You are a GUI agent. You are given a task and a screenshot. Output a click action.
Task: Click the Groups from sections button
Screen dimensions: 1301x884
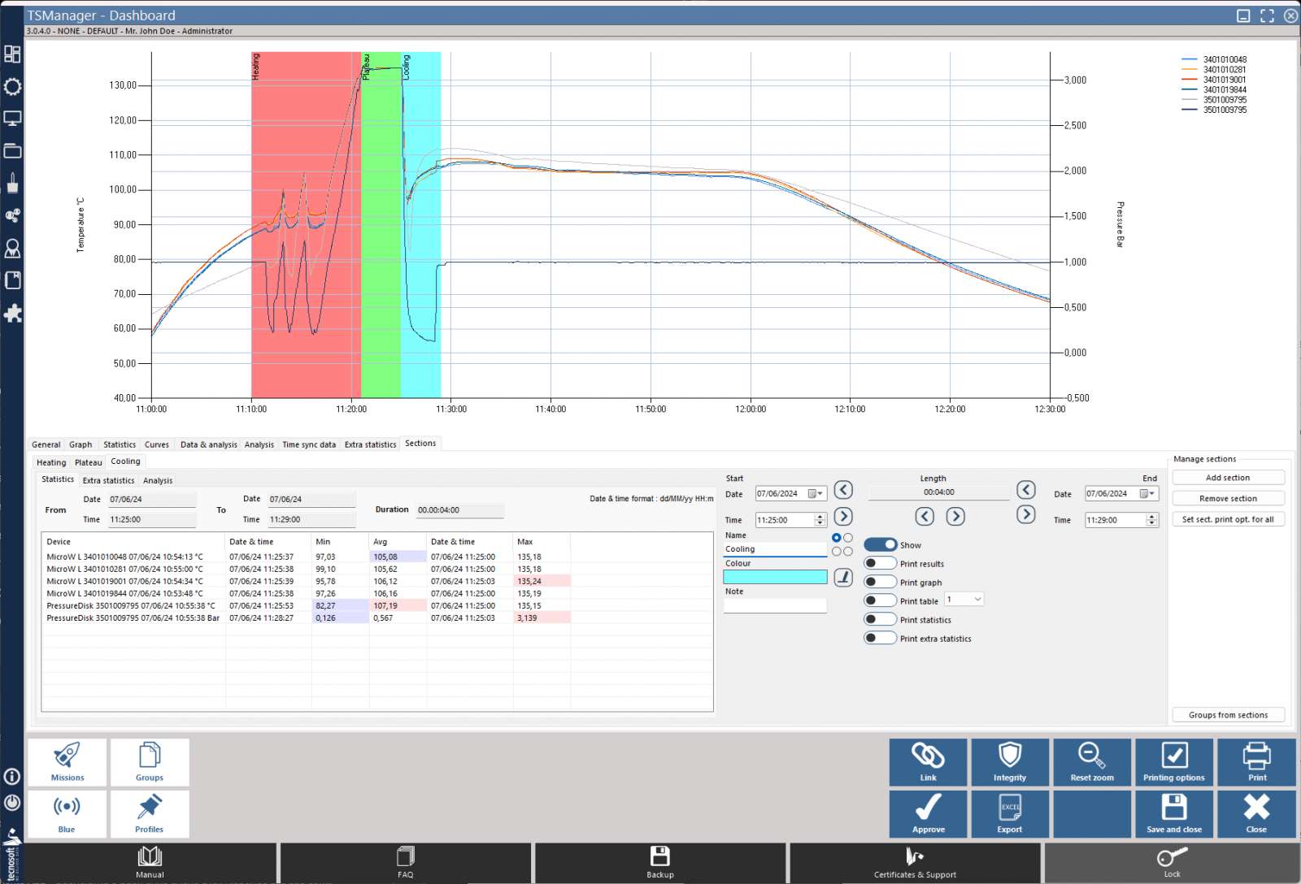click(x=1228, y=714)
